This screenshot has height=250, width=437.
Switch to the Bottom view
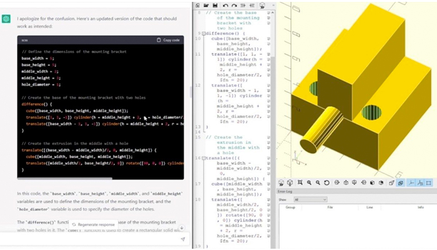[354, 182]
